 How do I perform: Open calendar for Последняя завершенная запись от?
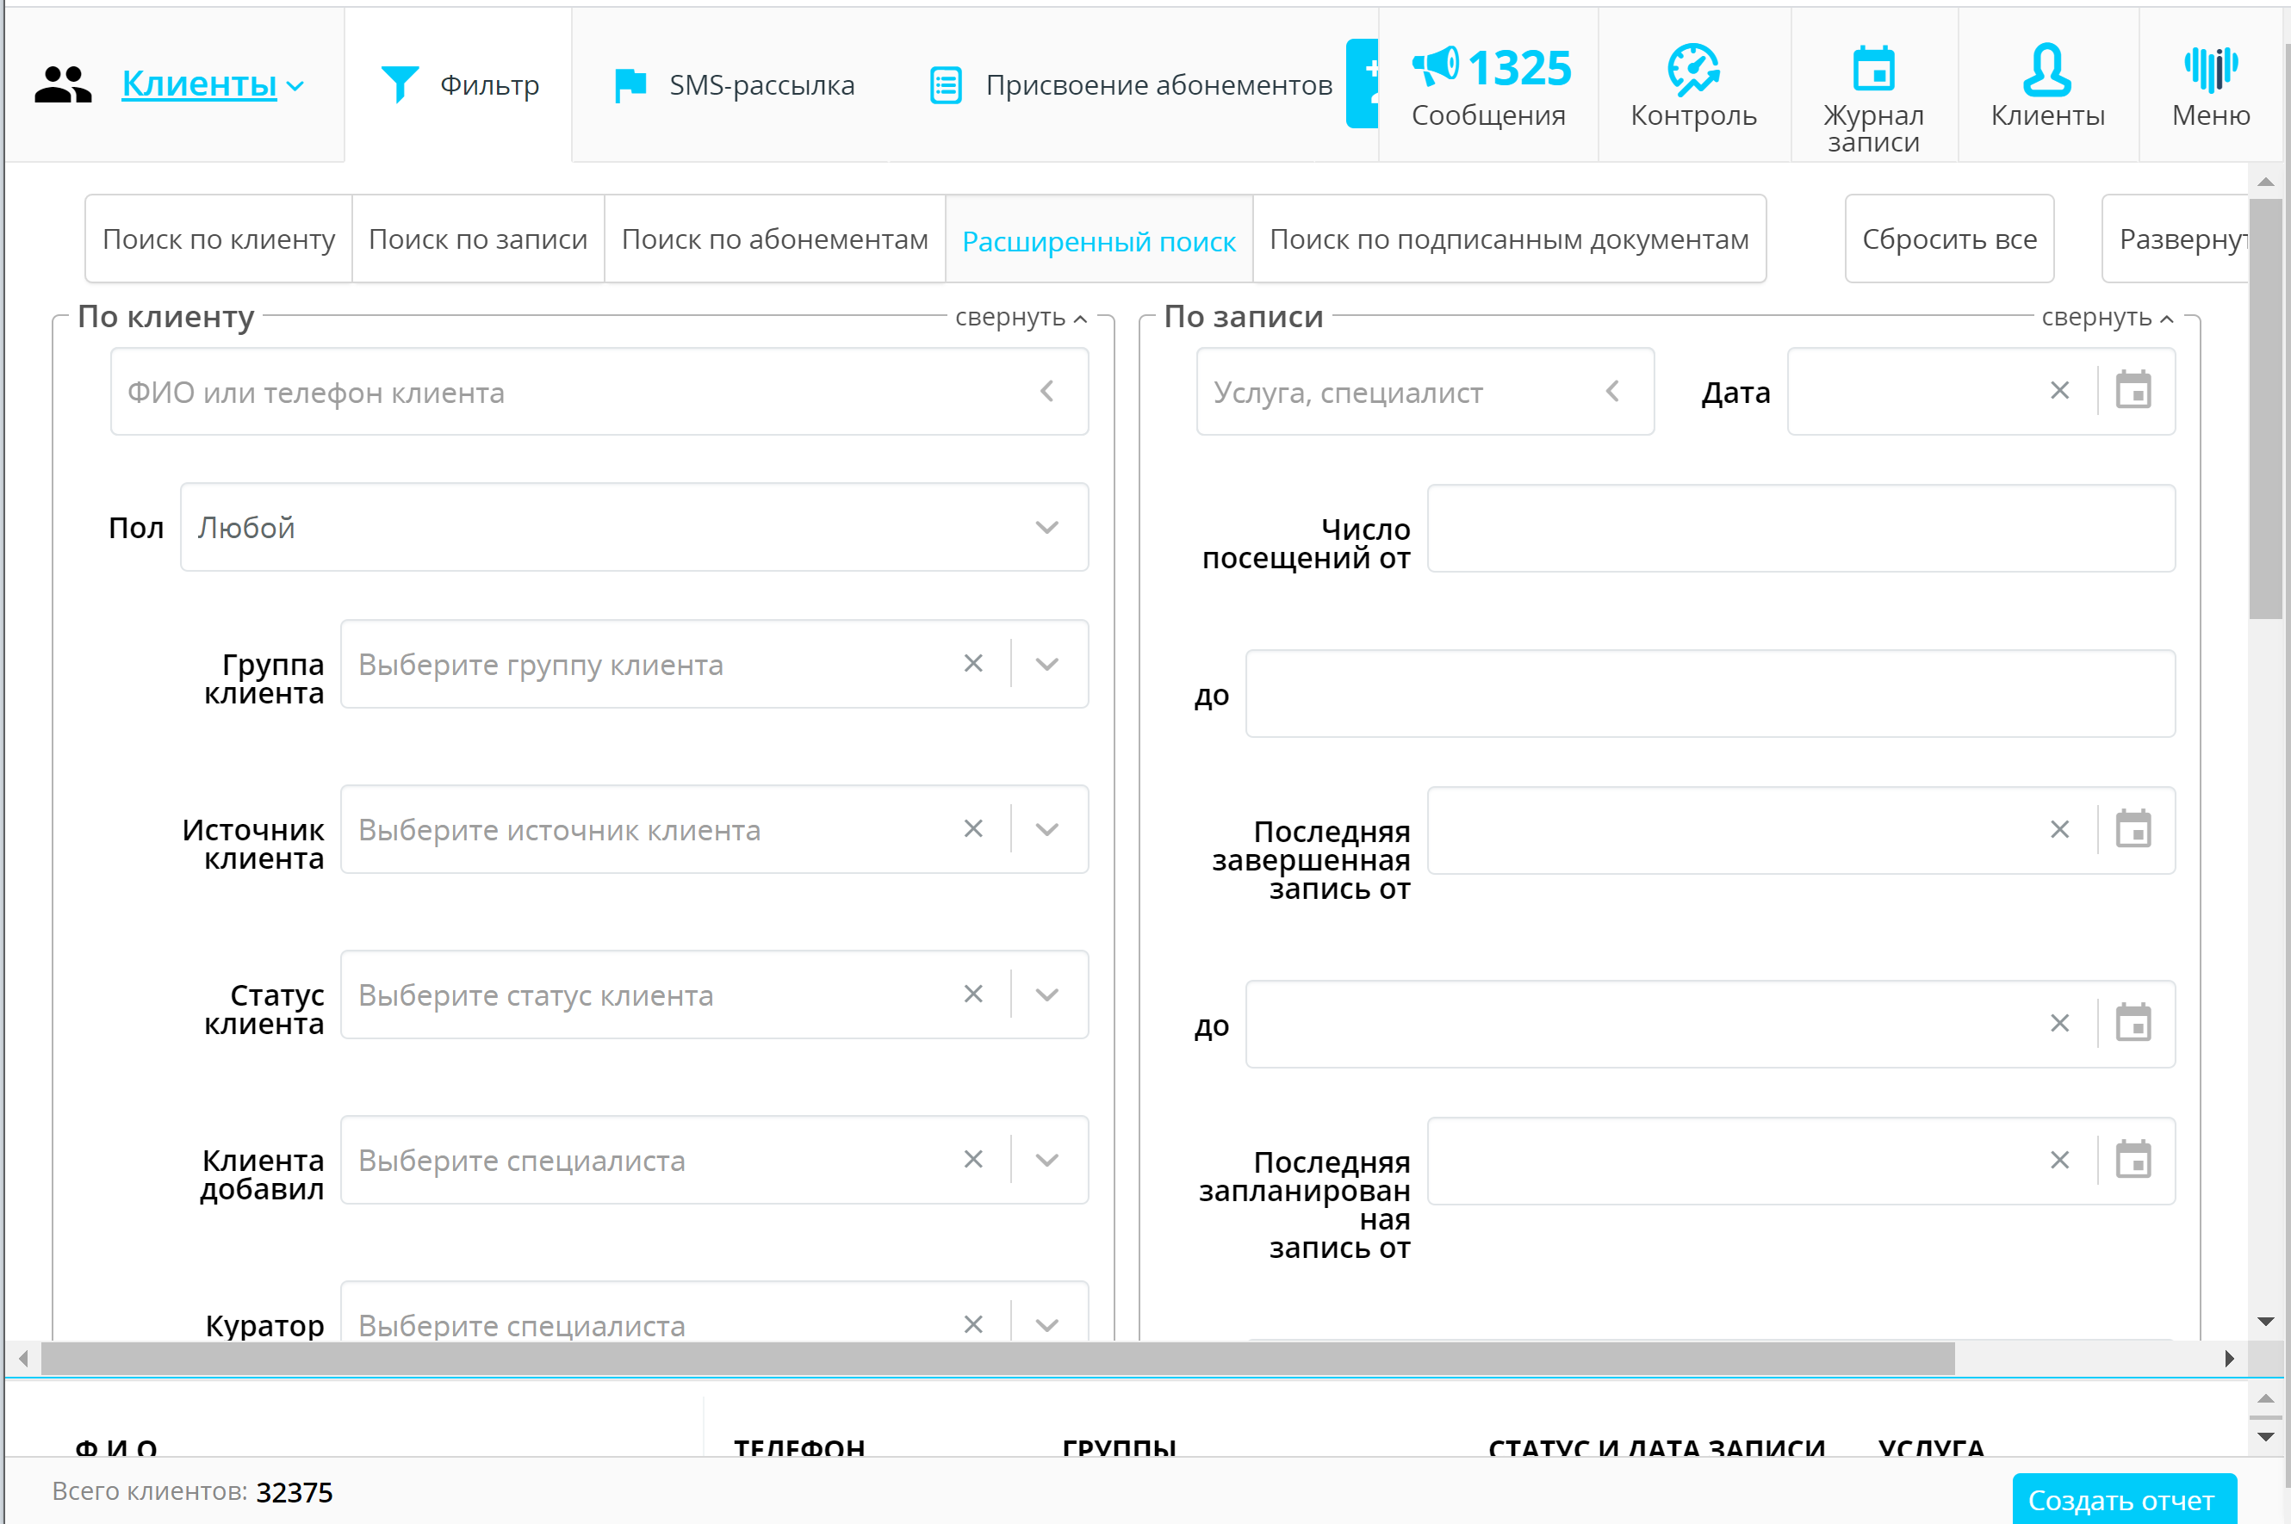[2133, 830]
